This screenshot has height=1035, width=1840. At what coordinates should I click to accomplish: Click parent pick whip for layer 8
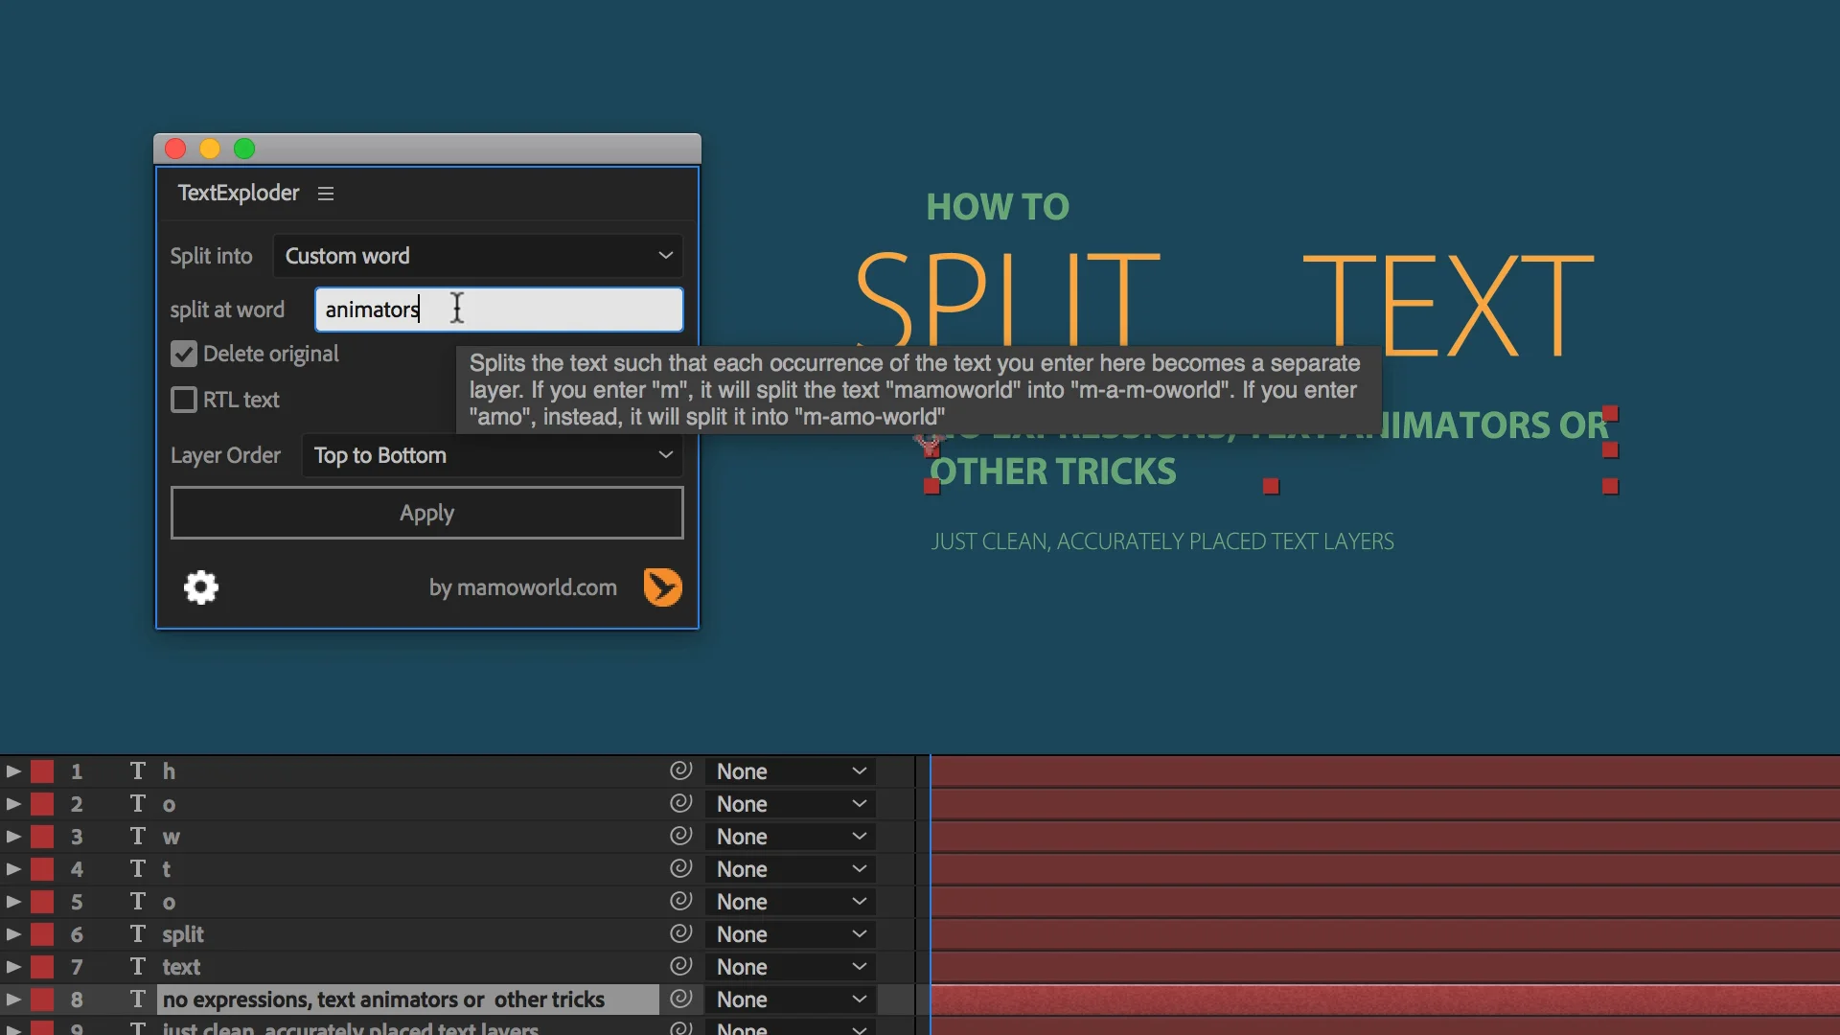[x=680, y=999]
